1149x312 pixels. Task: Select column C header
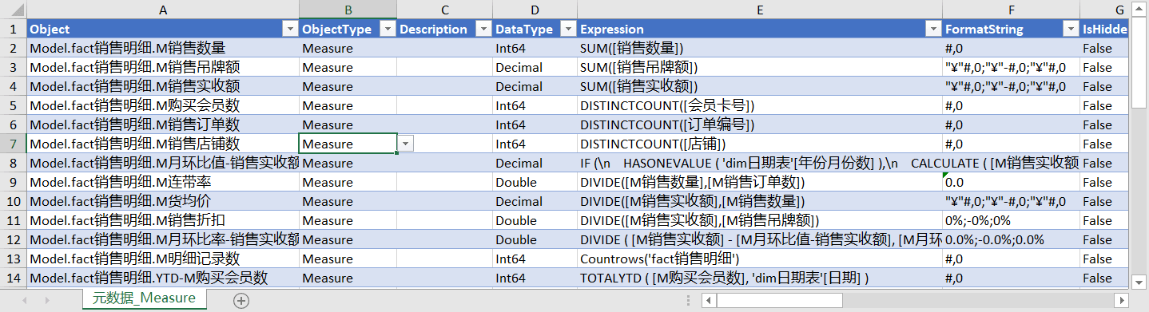(444, 10)
